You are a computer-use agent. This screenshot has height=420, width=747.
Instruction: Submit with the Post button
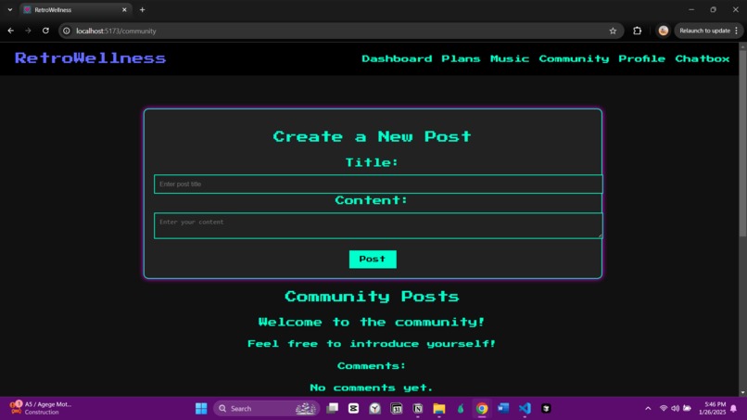[x=373, y=259]
